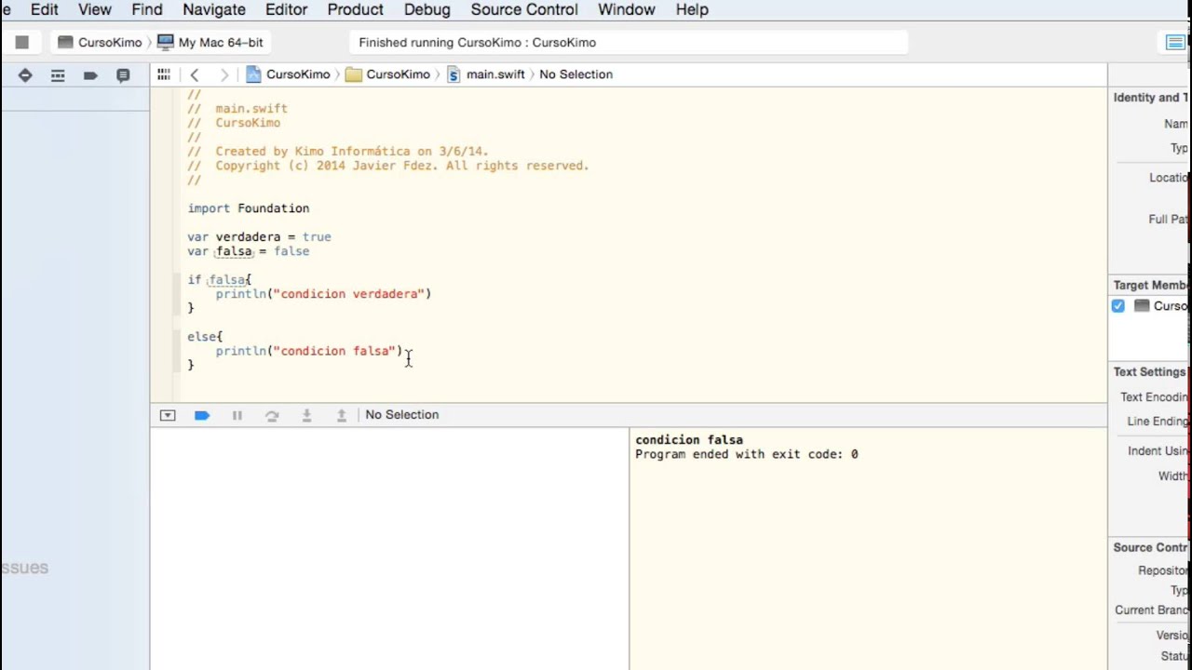Screen dimensions: 1192x670
Task: Step out in debug bar
Action: tap(342, 415)
